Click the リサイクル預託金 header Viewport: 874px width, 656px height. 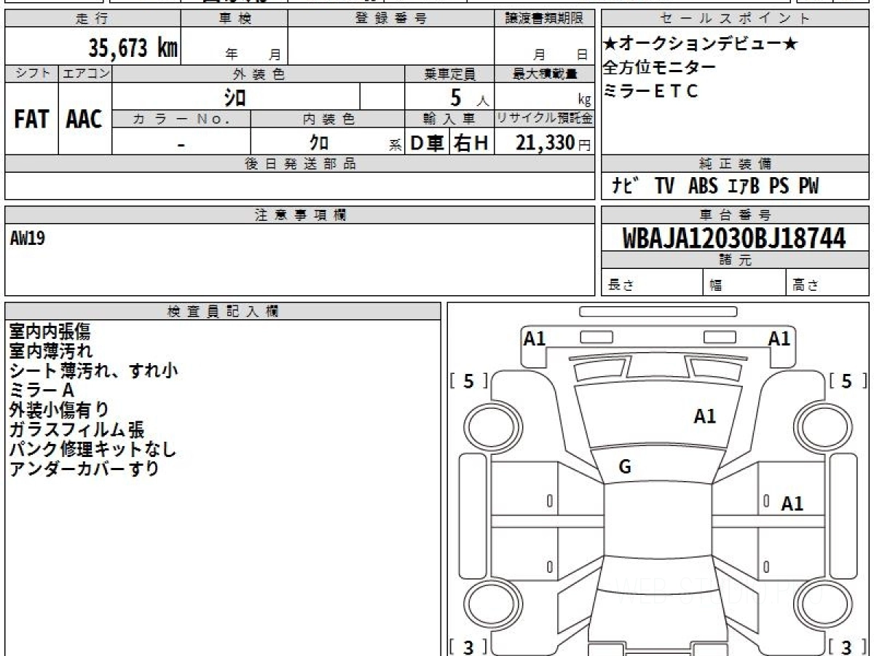[544, 119]
